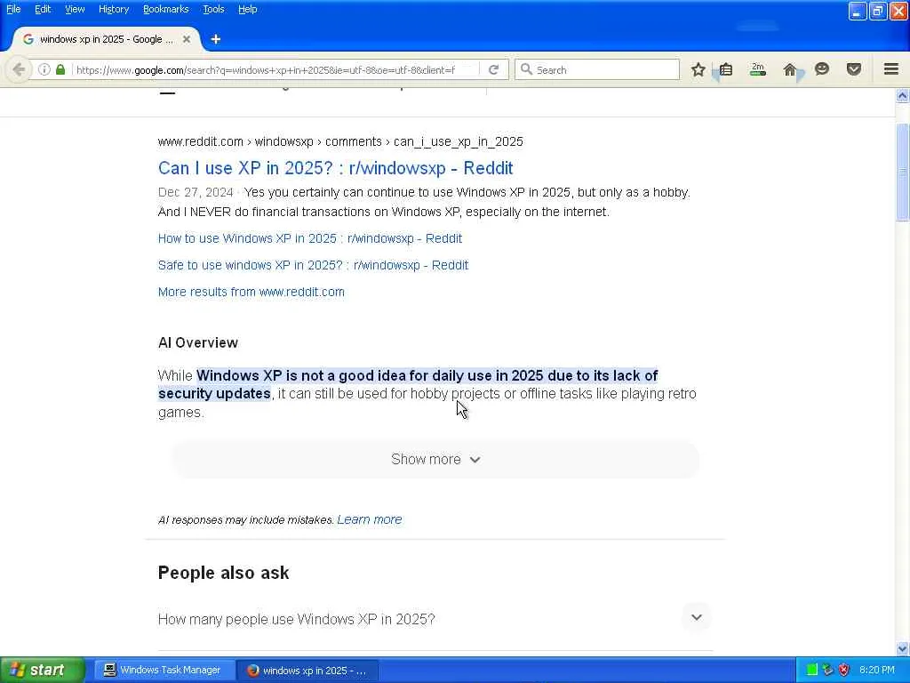Screen dimensions: 910x683
Task: Select the 'windows xp in 2025 - Google' tab
Action: point(107,39)
